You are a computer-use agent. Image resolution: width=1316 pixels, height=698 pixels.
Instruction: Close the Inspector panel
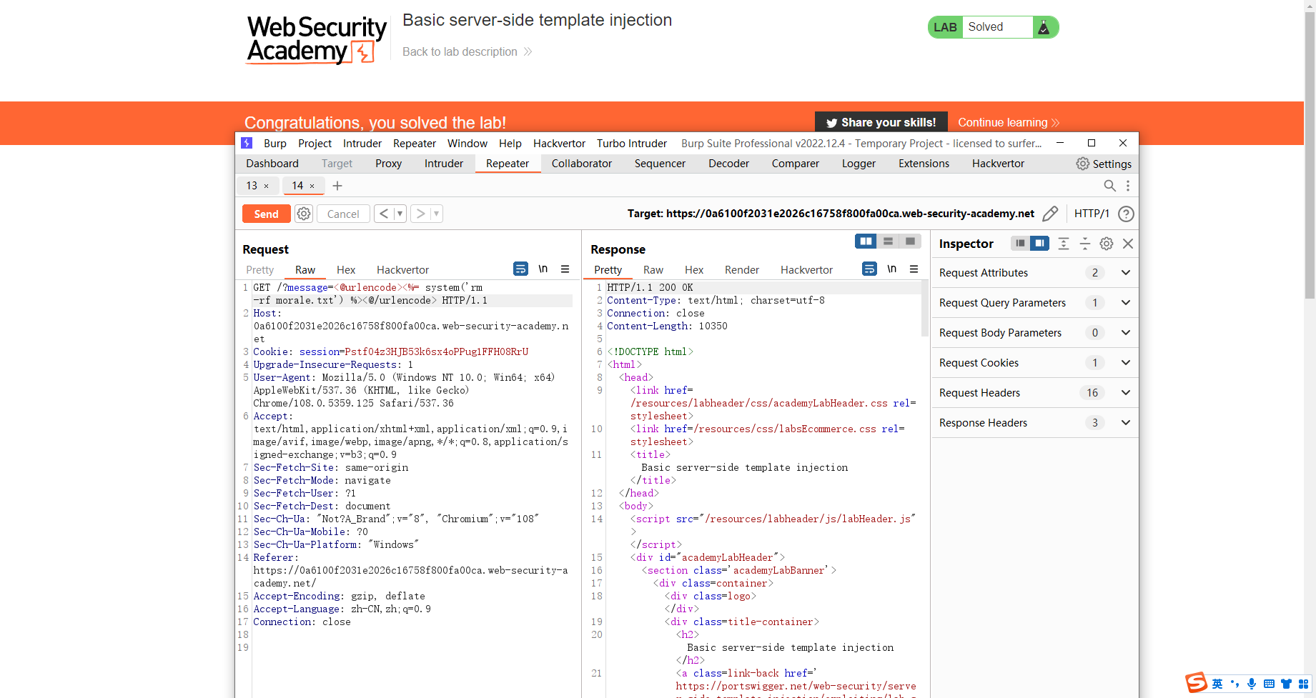(1128, 244)
